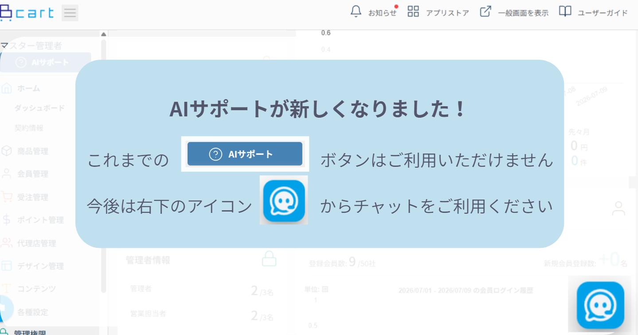638x335 pixels.
Task: Click the 一般画面を表示 external link icon
Action: (x=485, y=12)
